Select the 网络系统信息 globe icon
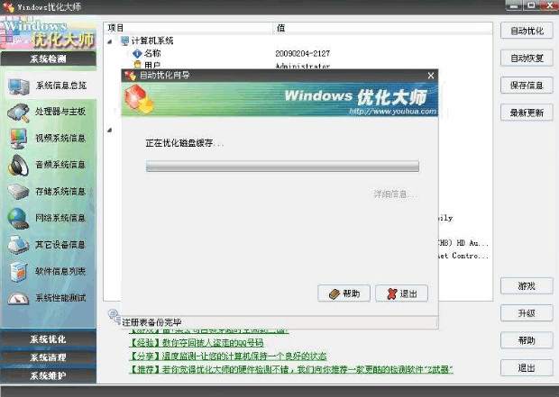This screenshot has width=559, height=397. click(18, 218)
